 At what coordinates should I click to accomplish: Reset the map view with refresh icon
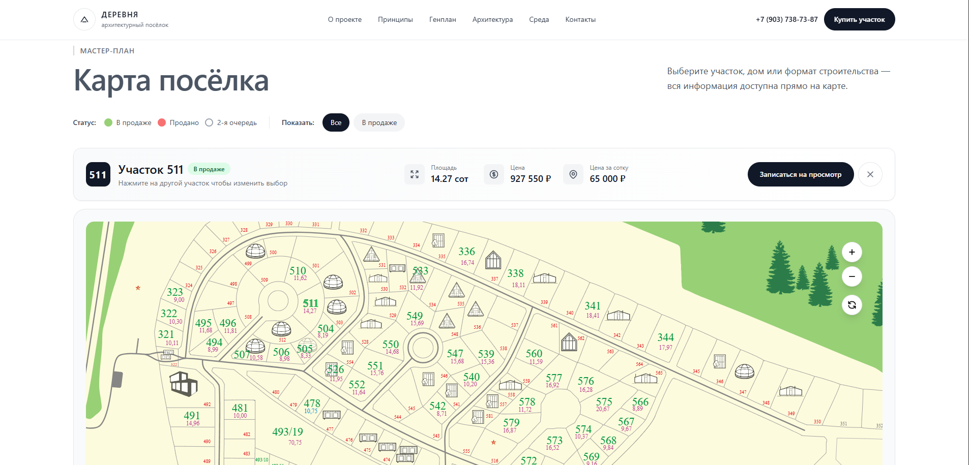pyautogui.click(x=852, y=305)
